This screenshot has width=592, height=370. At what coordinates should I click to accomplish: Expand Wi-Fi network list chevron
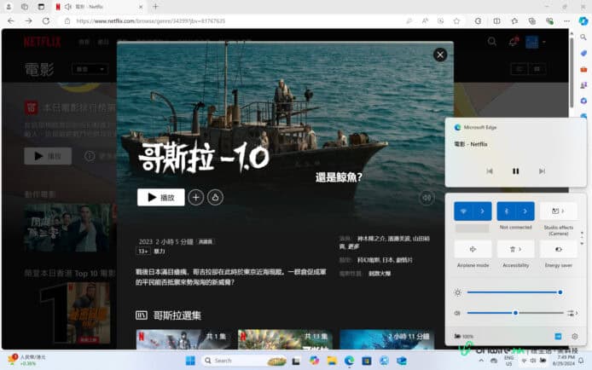[x=483, y=211]
